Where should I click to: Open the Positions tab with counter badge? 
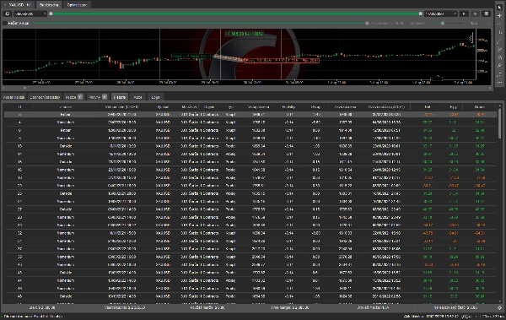74,97
